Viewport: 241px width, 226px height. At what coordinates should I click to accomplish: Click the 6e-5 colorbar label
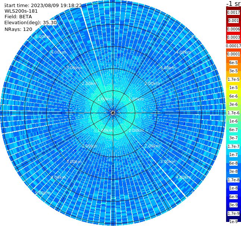(x=234, y=63)
